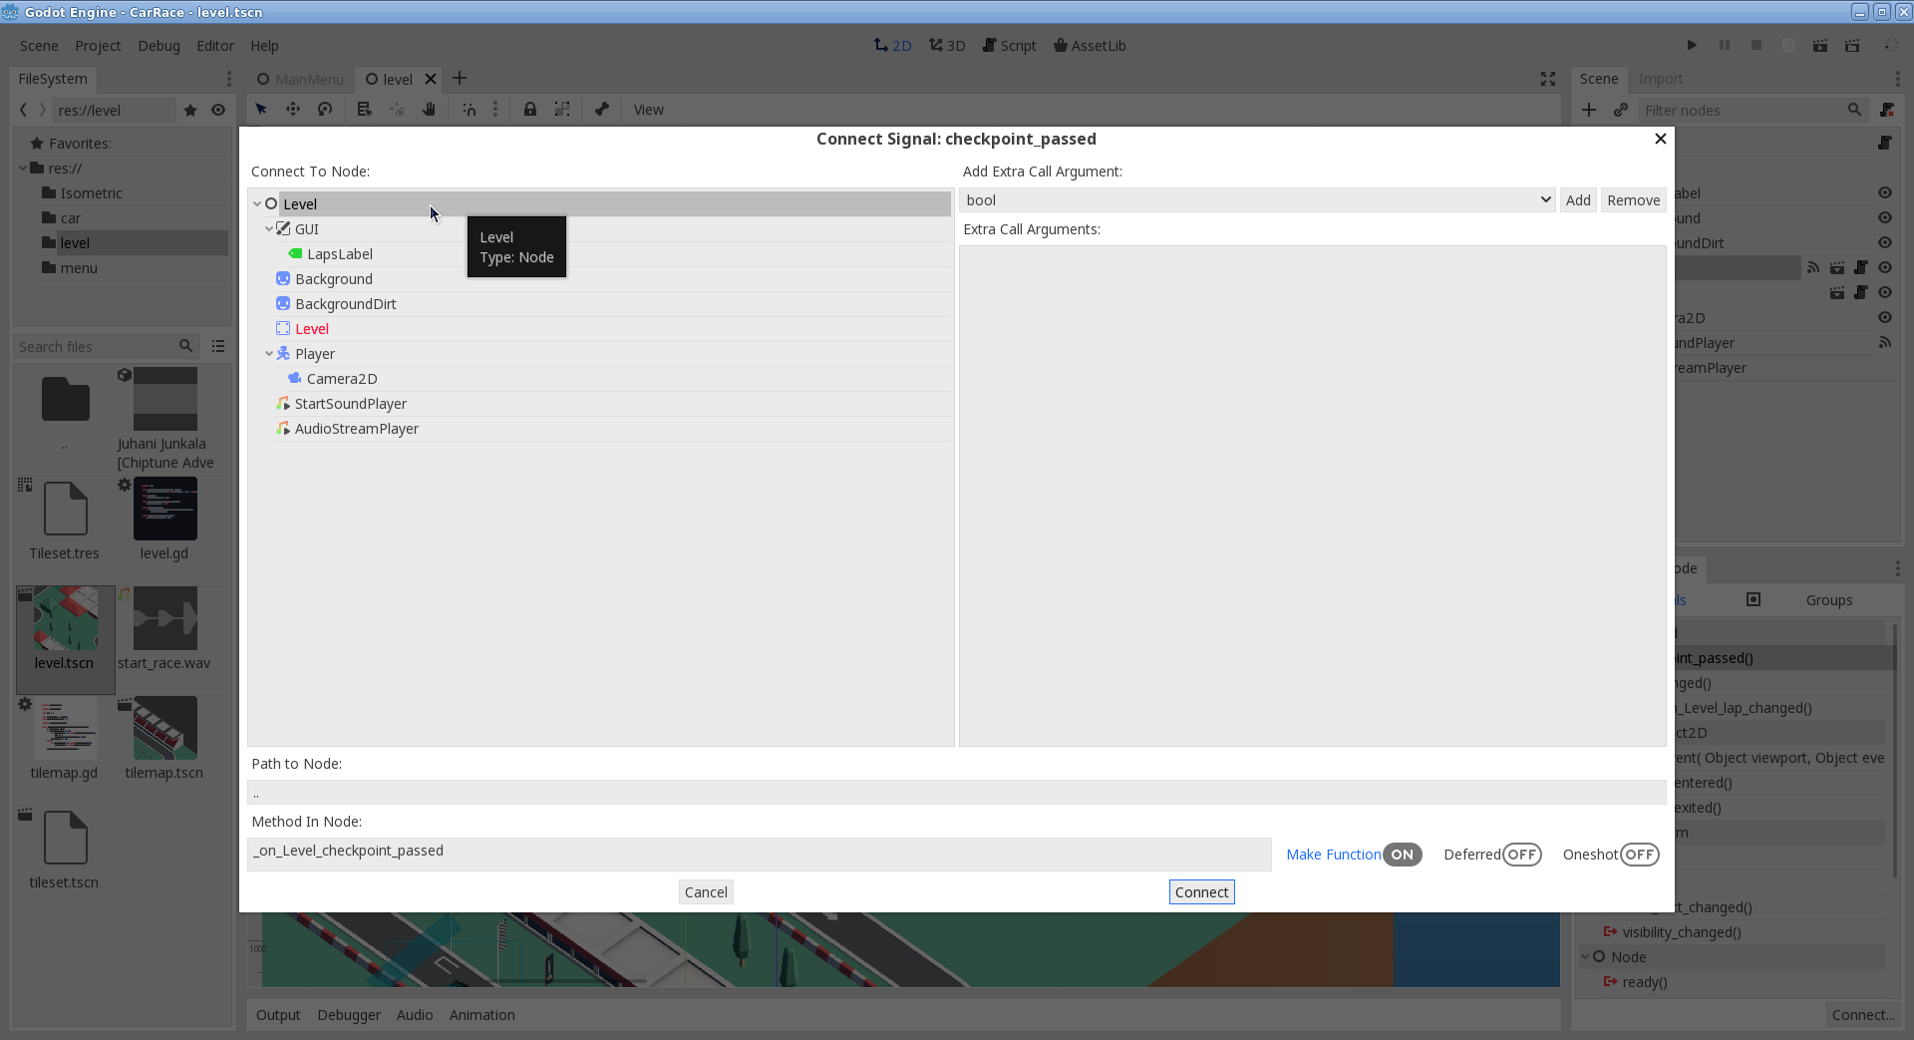
Task: Activate the Pan tool in the 2D toolbar
Action: pyautogui.click(x=429, y=110)
